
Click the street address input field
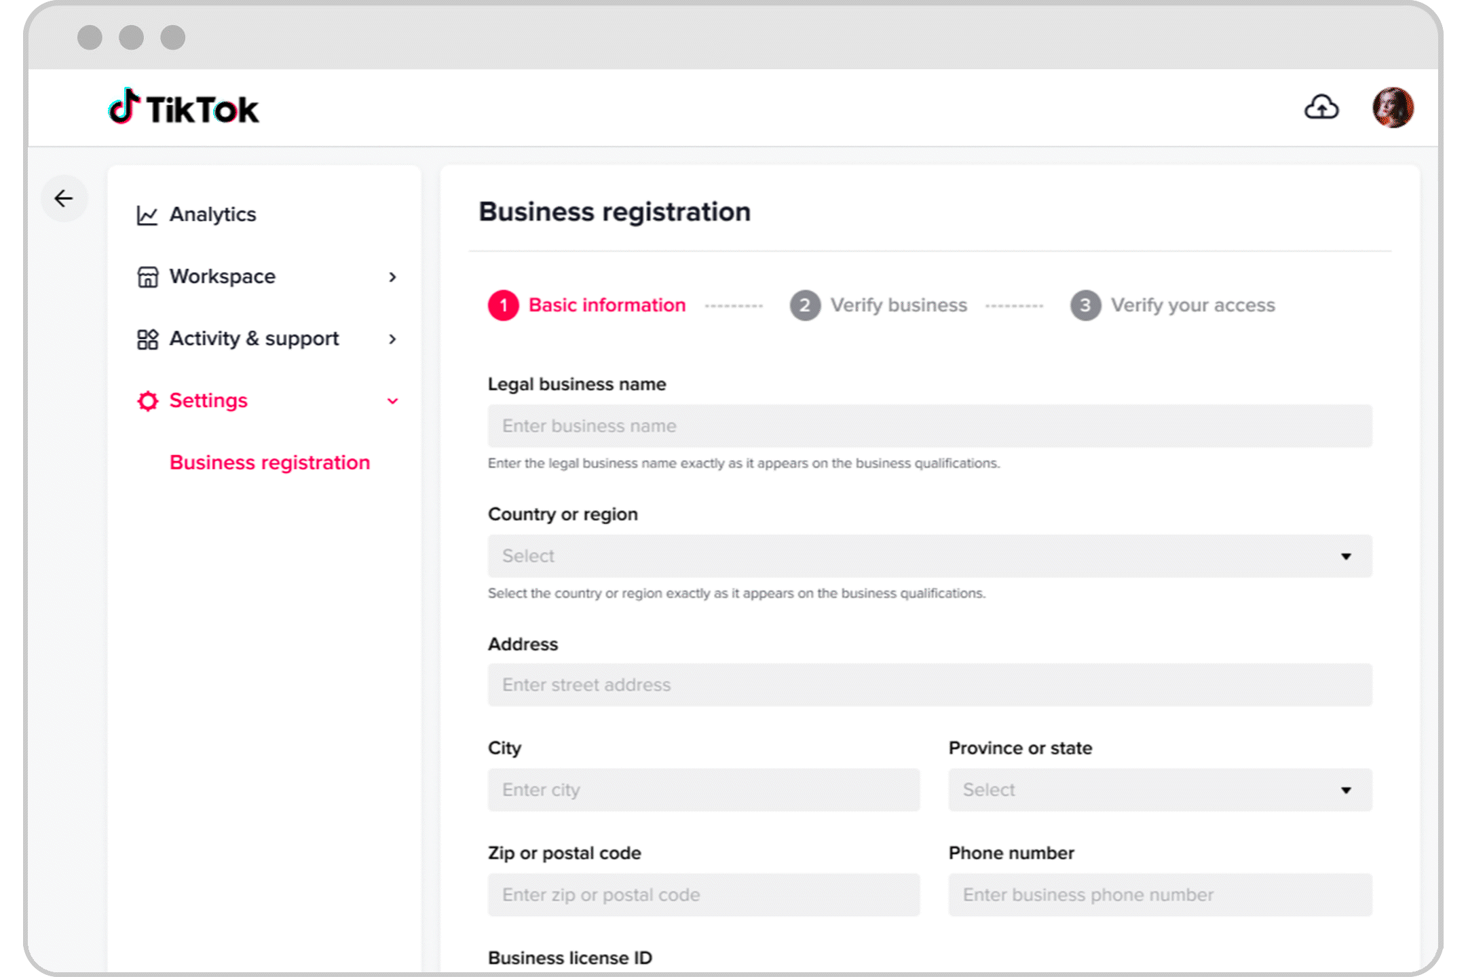(929, 685)
